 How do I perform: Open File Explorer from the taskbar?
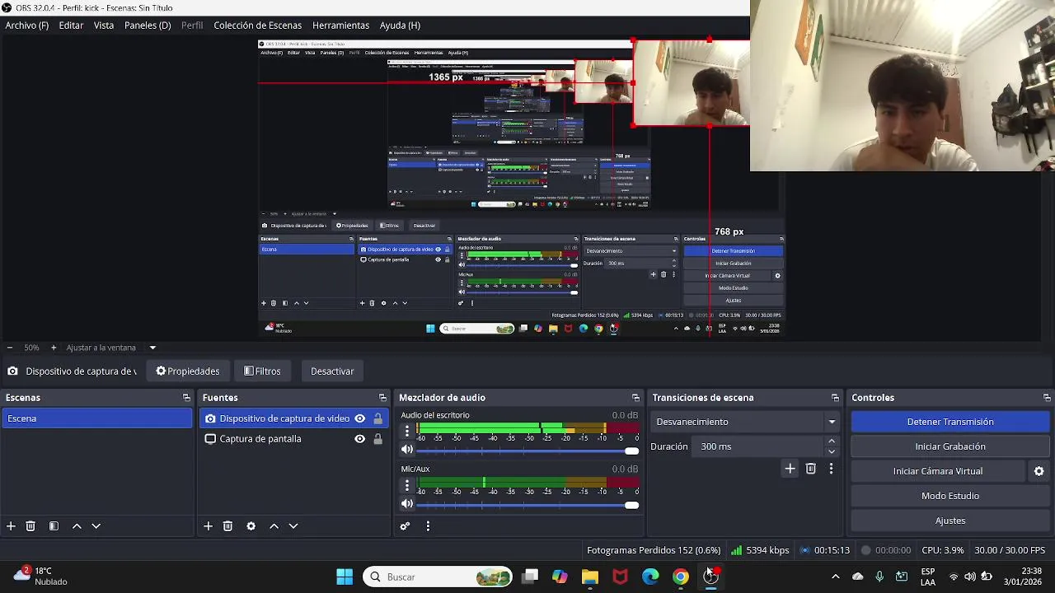pyautogui.click(x=589, y=577)
